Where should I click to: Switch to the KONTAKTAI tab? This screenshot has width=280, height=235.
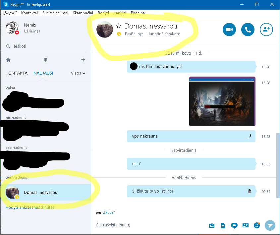click(x=17, y=73)
